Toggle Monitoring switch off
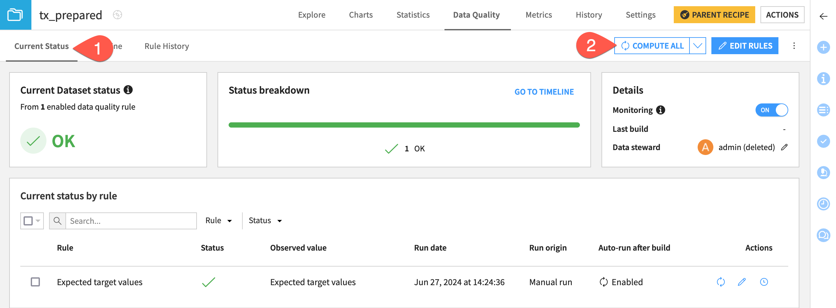The image size is (836, 308). [772, 110]
